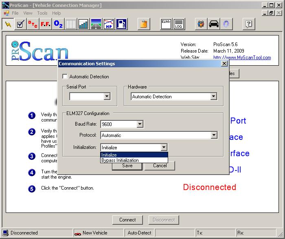Screen dimensions: 285x239
Task: Click the HP horsepower toolbar icon
Action: (x=109, y=24)
